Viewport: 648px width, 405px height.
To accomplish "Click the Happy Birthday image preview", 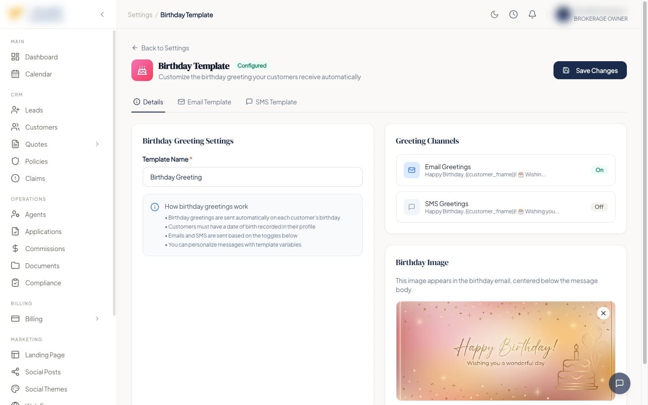I will coord(505,351).
